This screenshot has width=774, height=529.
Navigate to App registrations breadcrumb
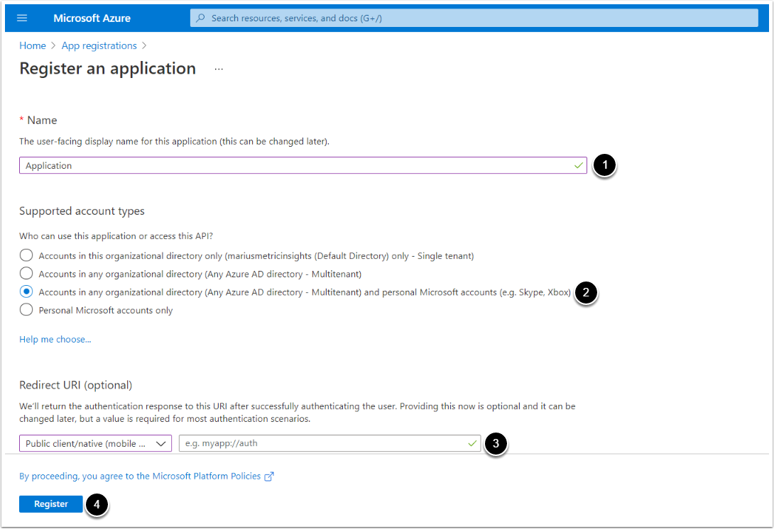click(99, 45)
